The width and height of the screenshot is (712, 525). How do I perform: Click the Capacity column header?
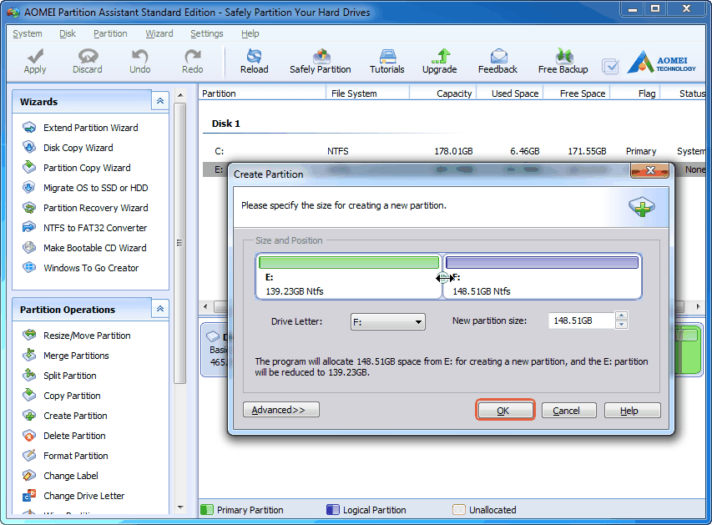[442, 93]
